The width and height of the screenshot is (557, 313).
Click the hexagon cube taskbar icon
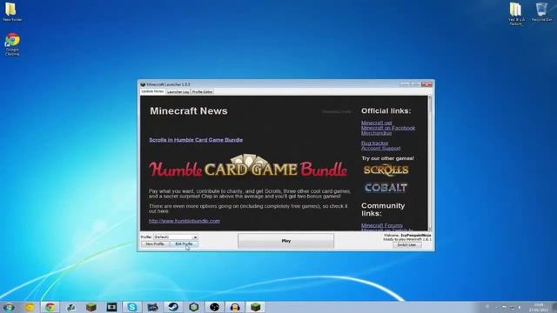coord(194,307)
